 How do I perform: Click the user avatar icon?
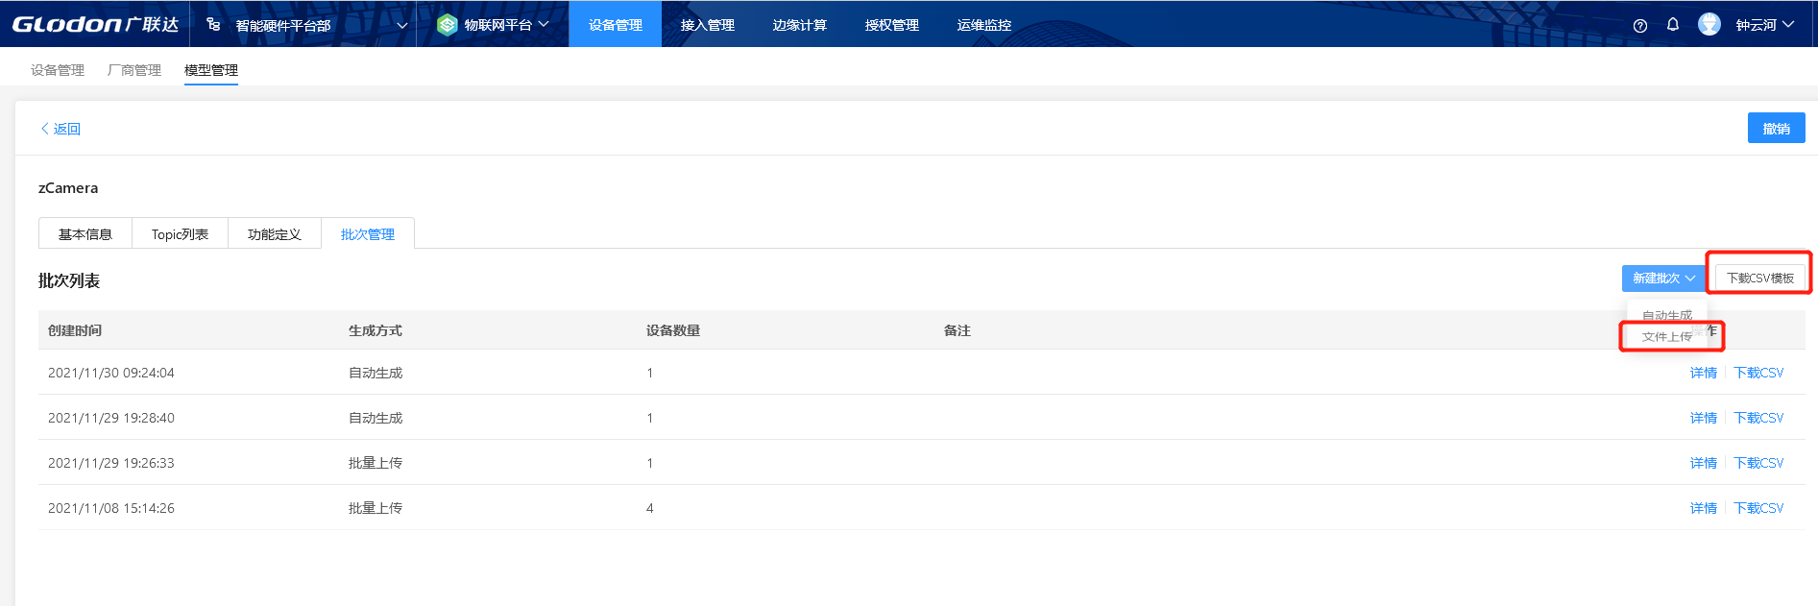pyautogui.click(x=1709, y=24)
